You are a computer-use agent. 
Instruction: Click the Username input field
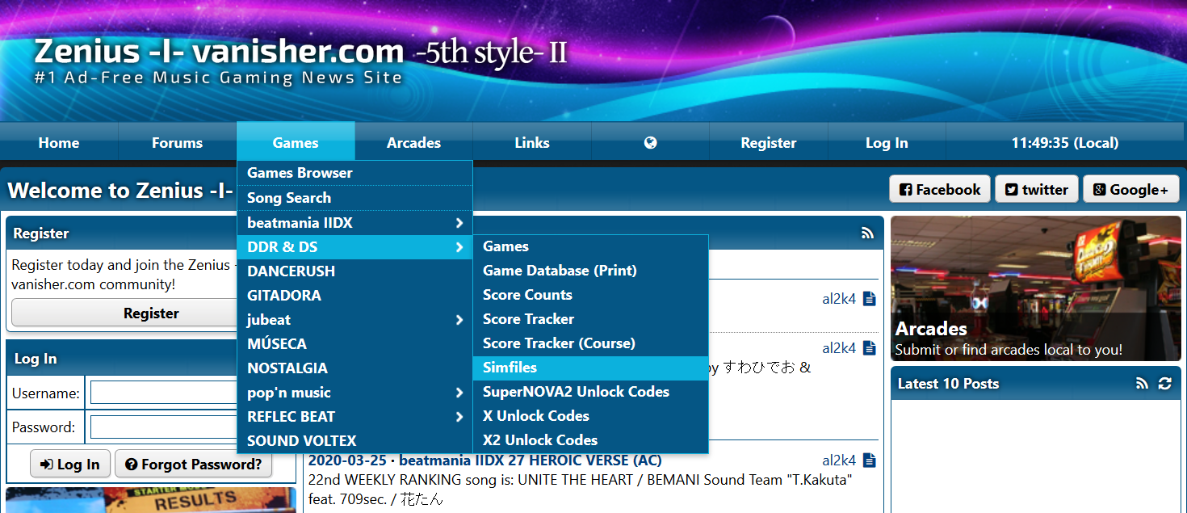pyautogui.click(x=164, y=393)
